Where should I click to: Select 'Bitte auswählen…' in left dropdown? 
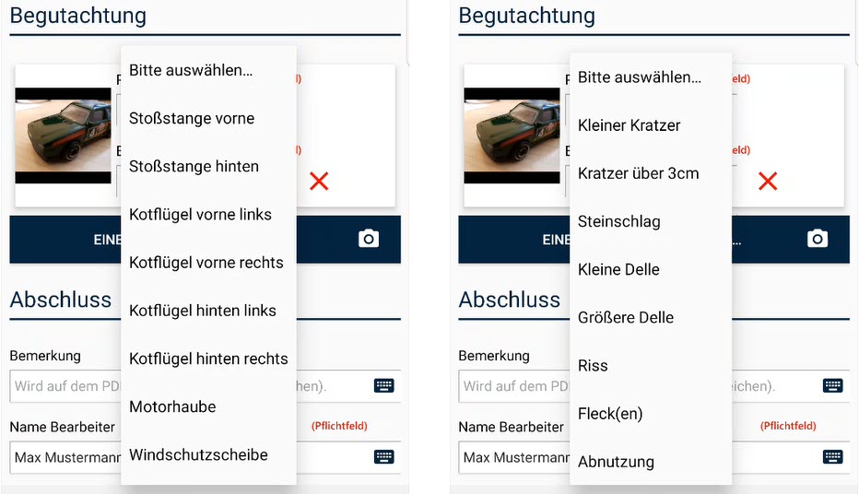191,71
